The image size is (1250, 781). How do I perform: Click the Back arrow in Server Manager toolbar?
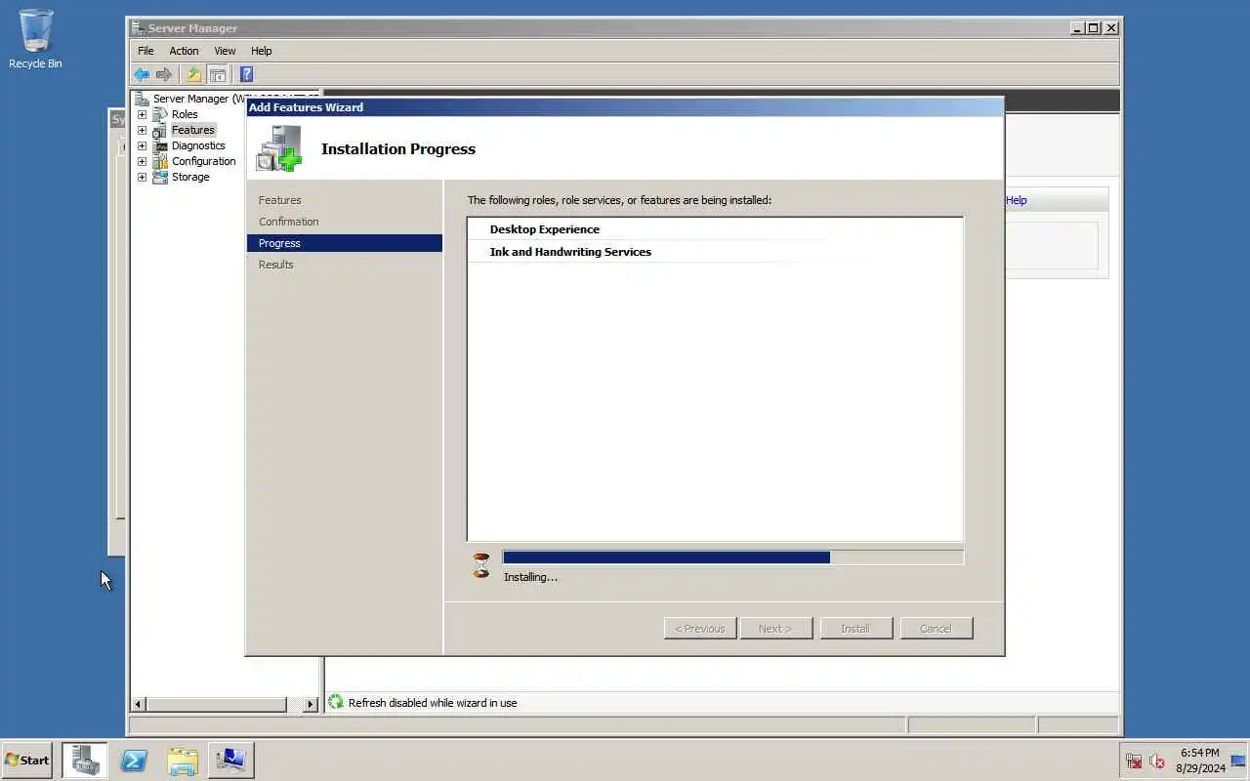coord(142,74)
